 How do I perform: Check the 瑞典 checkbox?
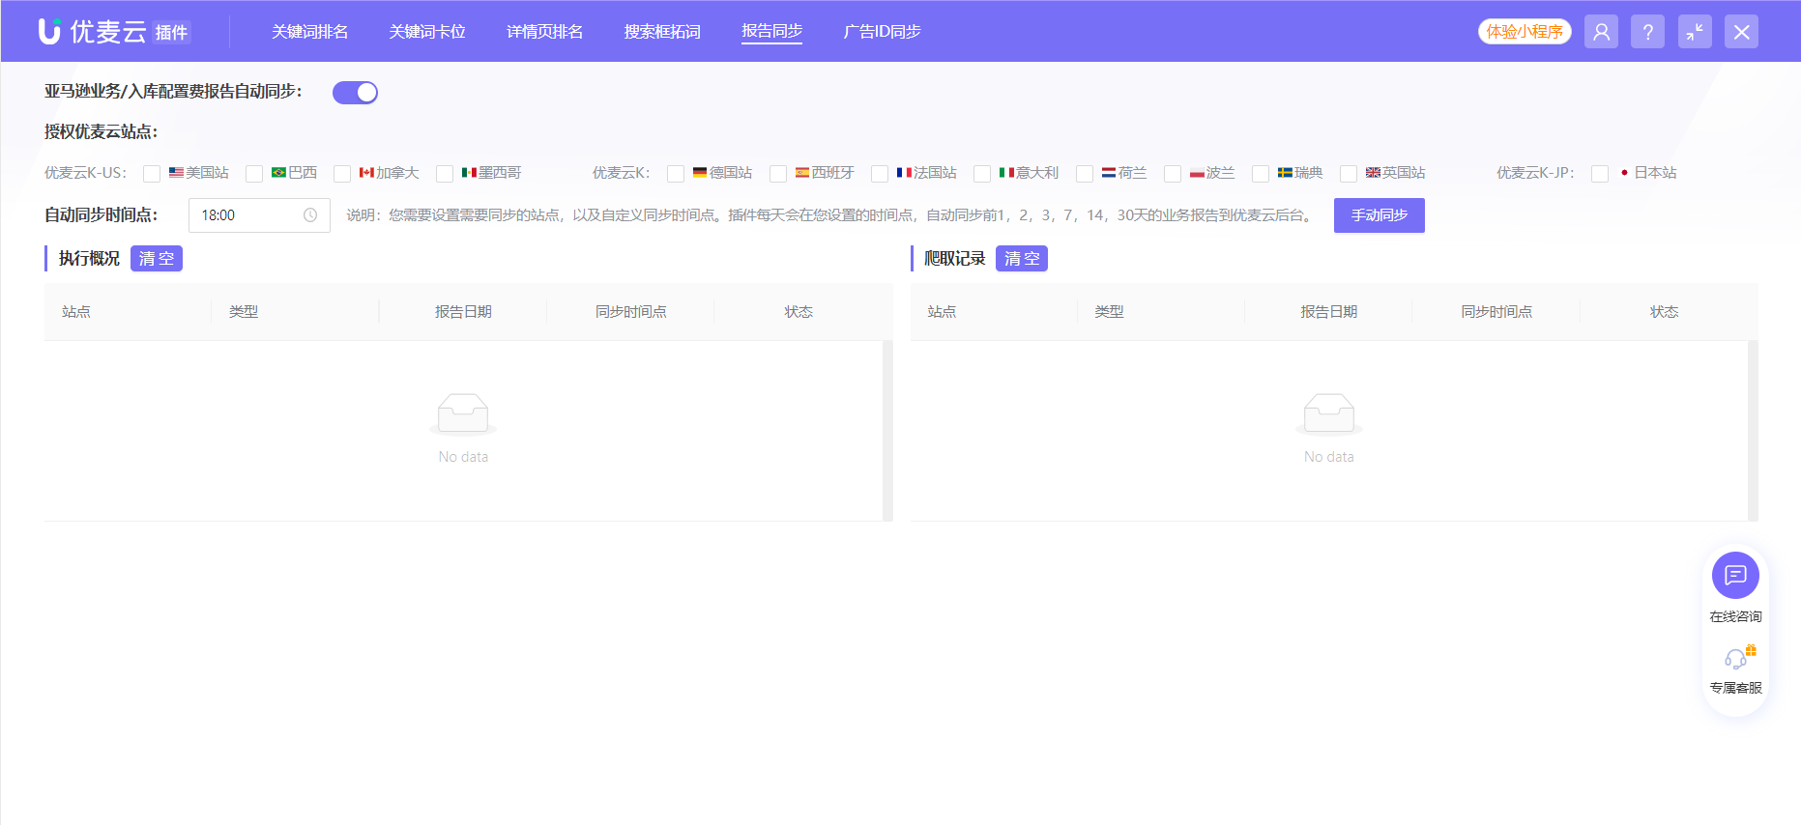point(1261,174)
